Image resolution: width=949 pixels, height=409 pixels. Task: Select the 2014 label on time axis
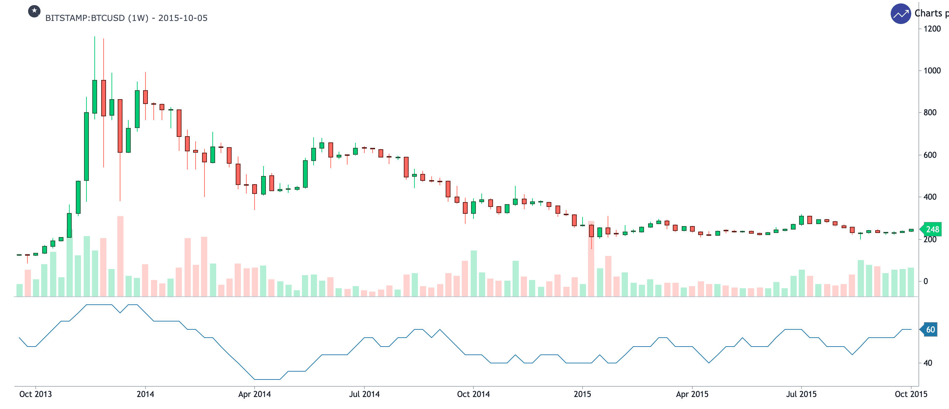pyautogui.click(x=145, y=394)
